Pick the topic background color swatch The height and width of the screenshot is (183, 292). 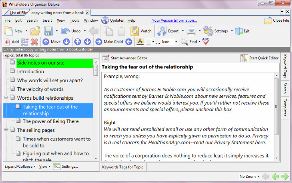(x=148, y=42)
